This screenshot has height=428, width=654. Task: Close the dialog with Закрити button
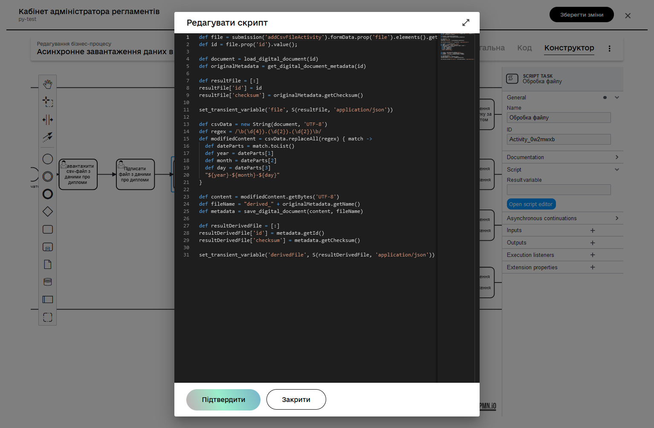tap(296, 400)
